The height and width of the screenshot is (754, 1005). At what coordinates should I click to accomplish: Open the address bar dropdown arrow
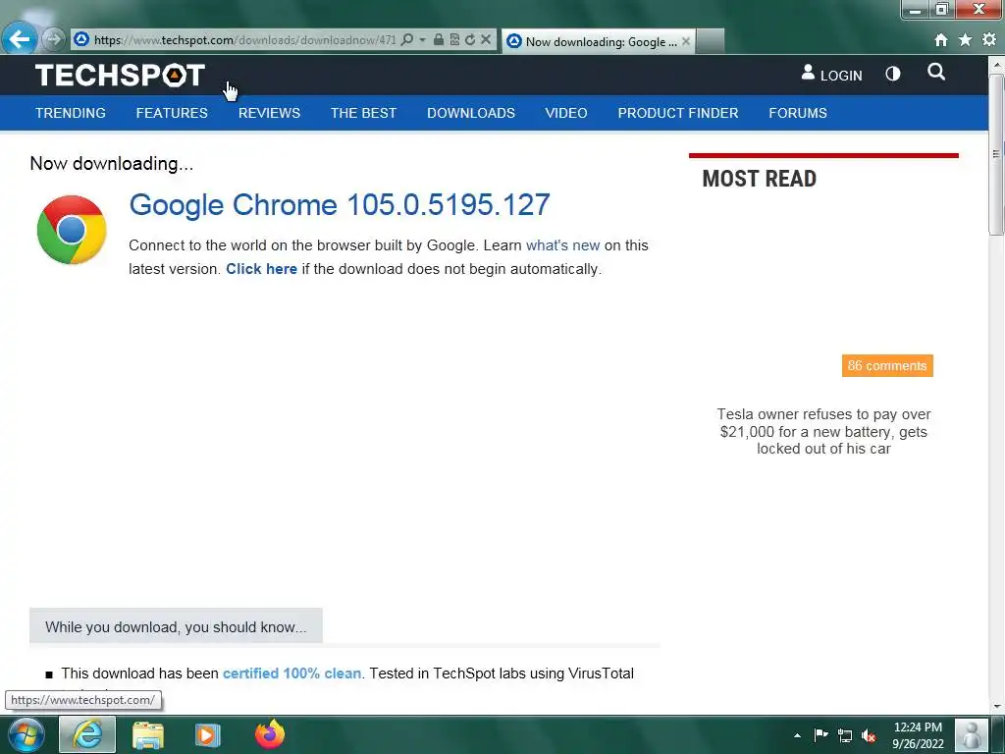pyautogui.click(x=422, y=39)
